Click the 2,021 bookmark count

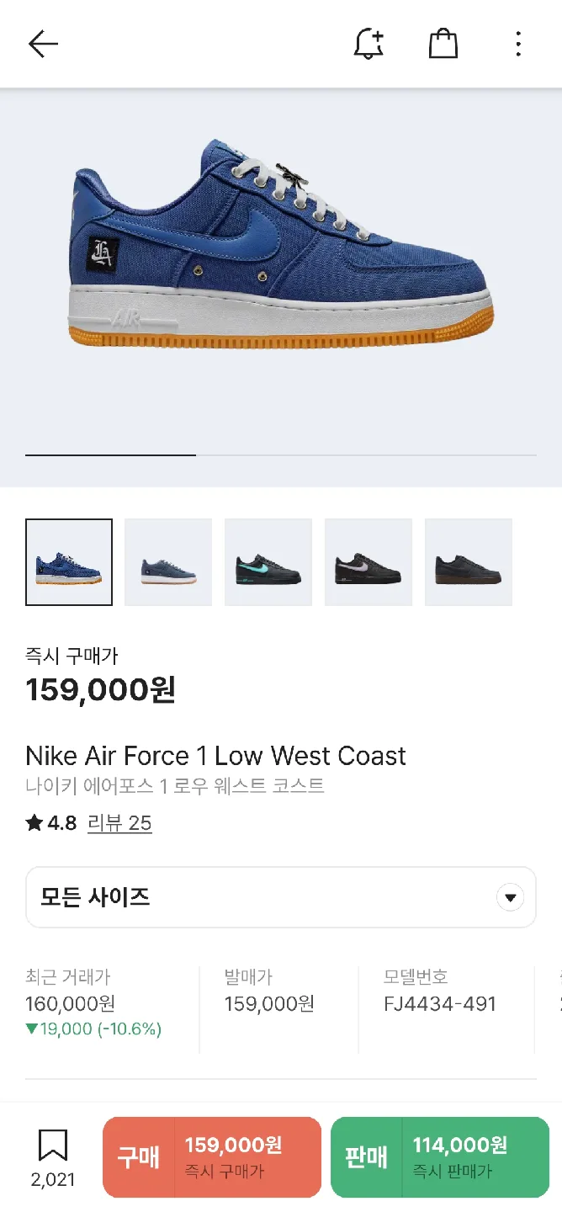pos(54,1183)
